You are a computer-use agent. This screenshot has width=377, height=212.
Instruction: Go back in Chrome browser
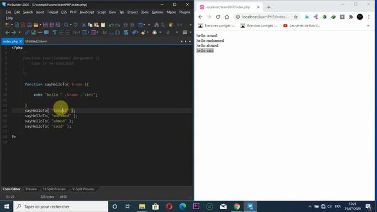200,17
